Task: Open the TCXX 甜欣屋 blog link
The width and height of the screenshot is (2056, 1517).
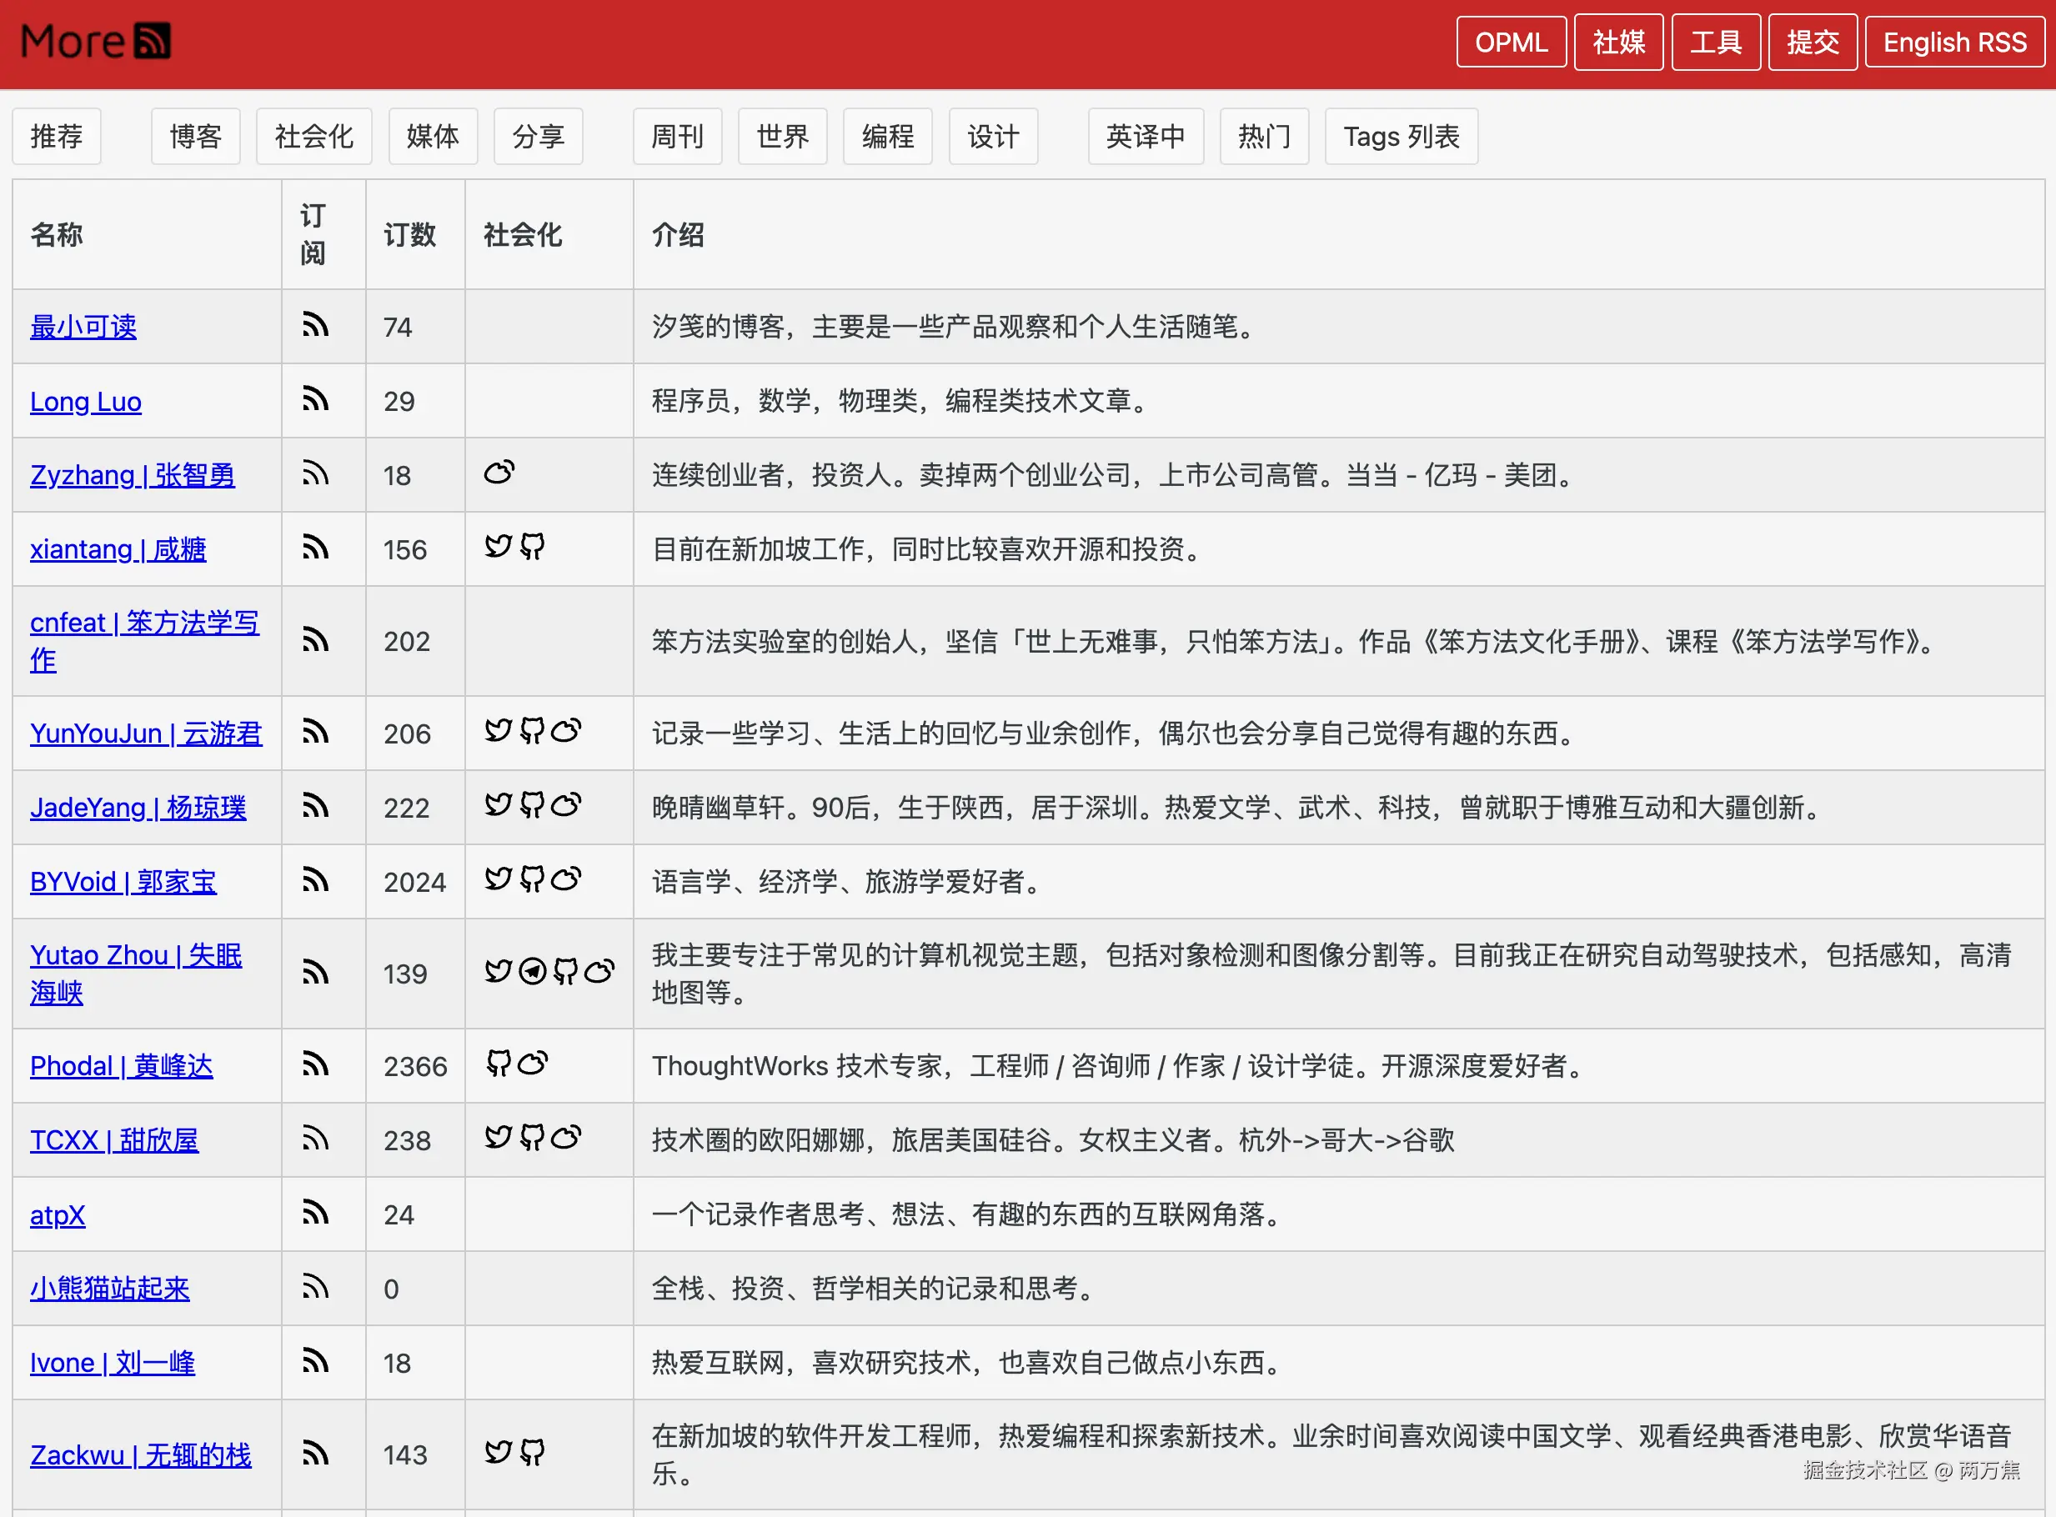Action: tap(114, 1140)
